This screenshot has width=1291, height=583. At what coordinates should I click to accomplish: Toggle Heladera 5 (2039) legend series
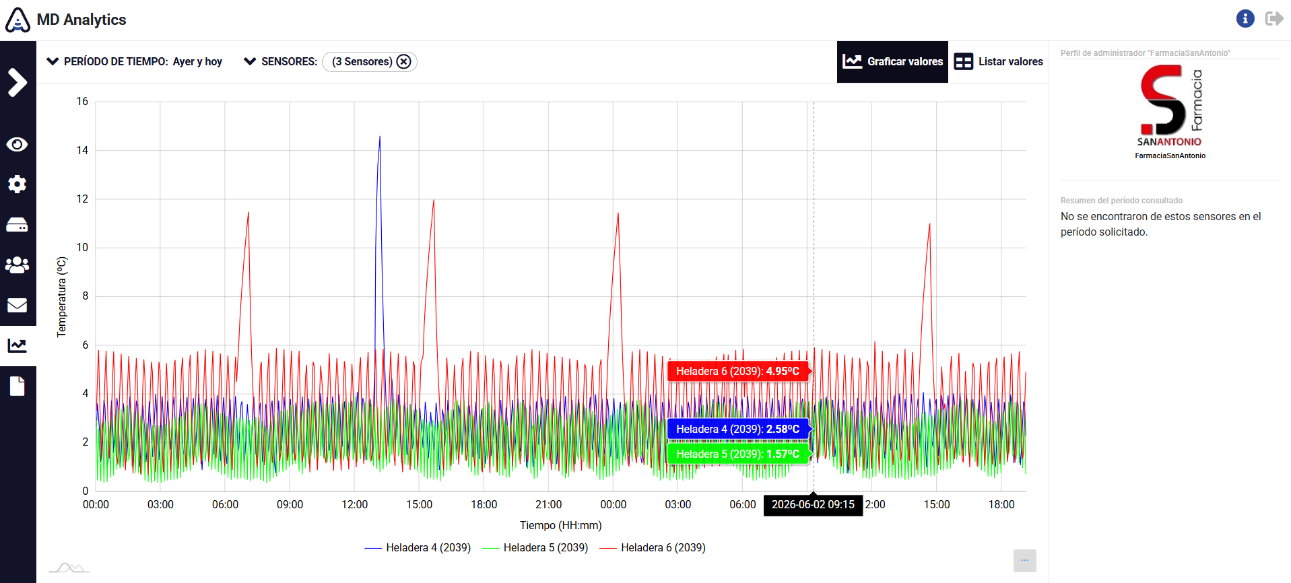coord(535,548)
